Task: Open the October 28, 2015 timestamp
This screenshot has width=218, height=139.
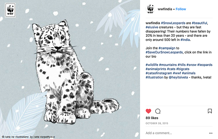Action: (157, 123)
